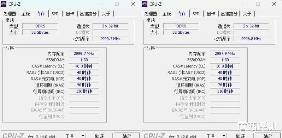Click 工具 button in right CPU-Z window

click(211, 136)
